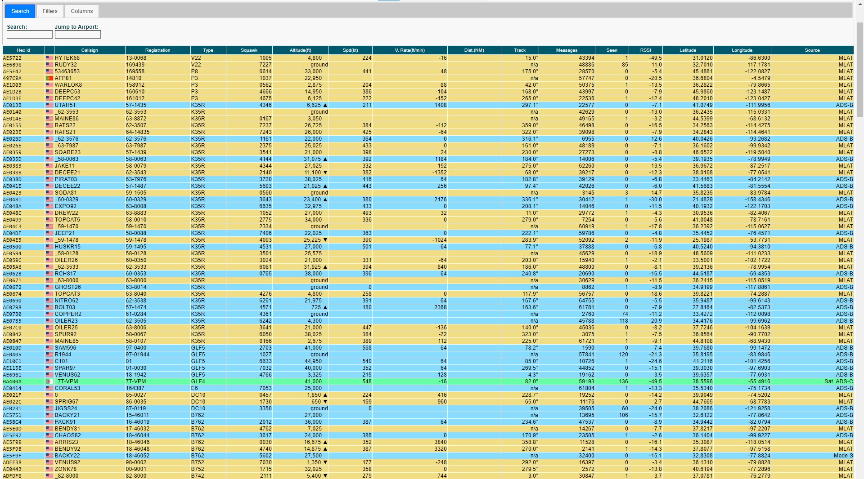Click the US flag beside UTAH51

pyautogui.click(x=49, y=105)
